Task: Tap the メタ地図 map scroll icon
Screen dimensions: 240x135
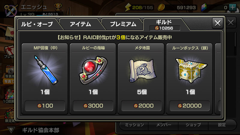Action: (142, 70)
